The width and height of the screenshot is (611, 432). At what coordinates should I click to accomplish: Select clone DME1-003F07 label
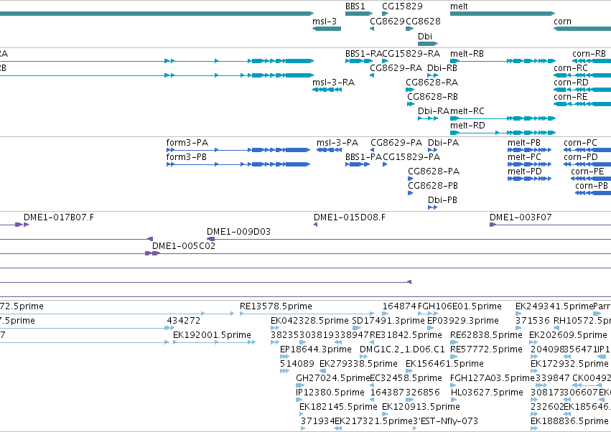tap(521, 217)
